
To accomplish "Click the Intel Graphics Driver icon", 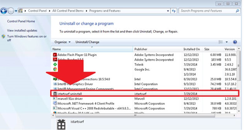I will (x=55, y=84).
